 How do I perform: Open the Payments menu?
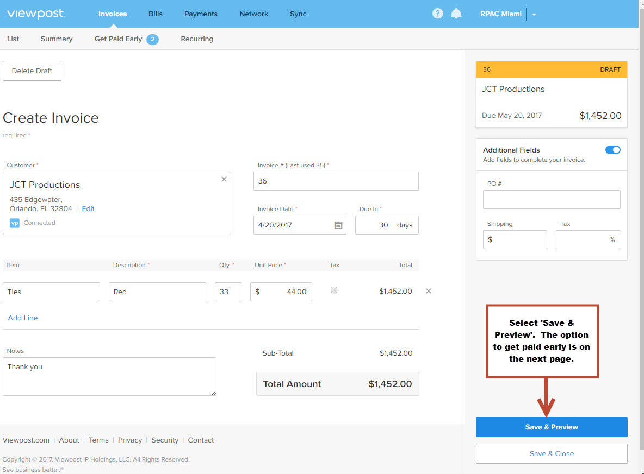(201, 14)
